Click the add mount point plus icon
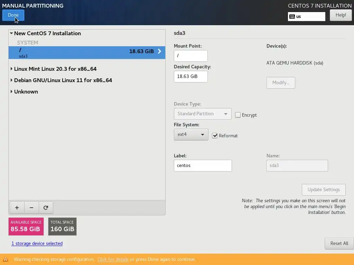This screenshot has width=354, height=265. [x=17, y=207]
